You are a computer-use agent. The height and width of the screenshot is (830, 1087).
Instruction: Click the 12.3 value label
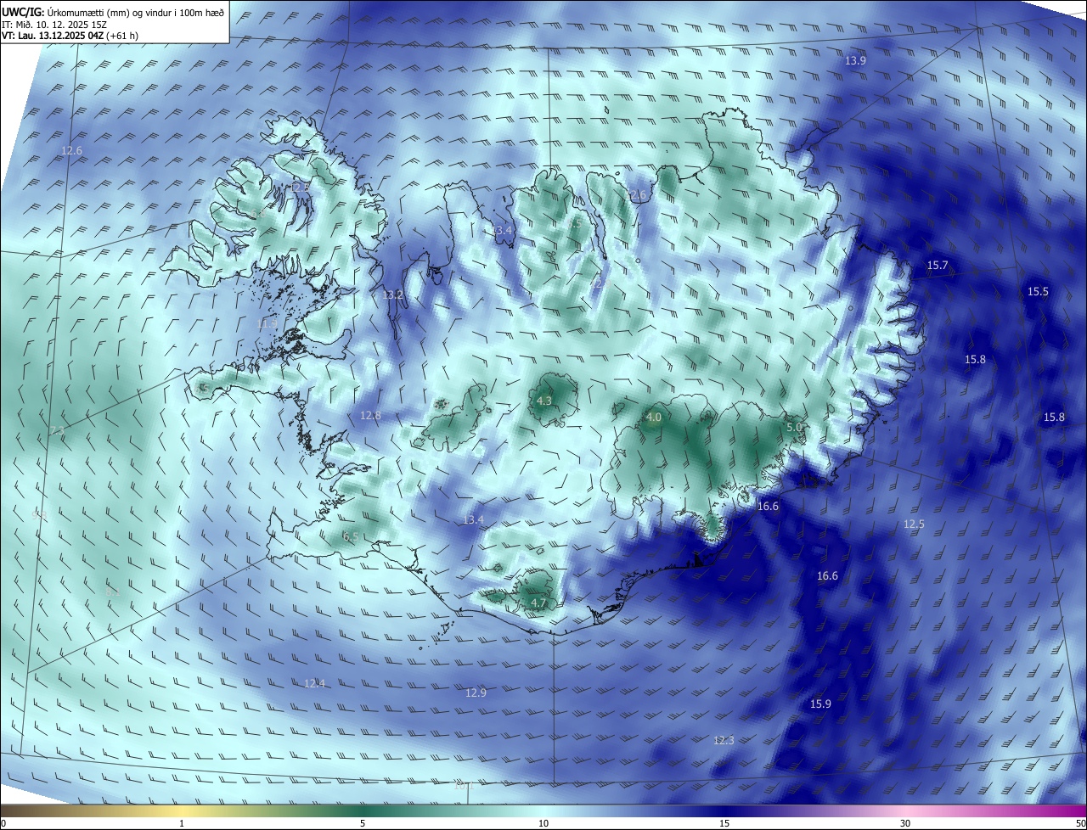point(724,741)
